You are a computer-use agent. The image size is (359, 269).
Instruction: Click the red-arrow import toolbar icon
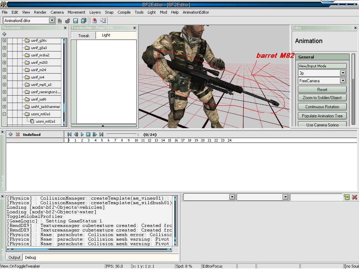(95, 21)
